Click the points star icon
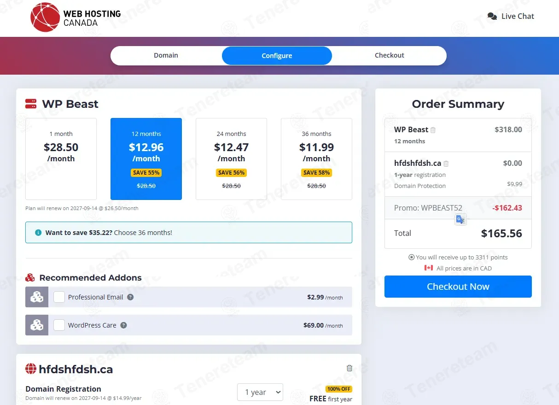Viewport: 559px width, 405px height. pyautogui.click(x=411, y=257)
